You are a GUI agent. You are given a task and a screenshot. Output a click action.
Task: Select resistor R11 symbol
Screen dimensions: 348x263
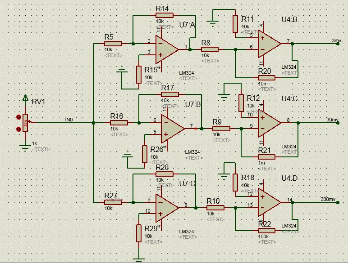(235, 24)
